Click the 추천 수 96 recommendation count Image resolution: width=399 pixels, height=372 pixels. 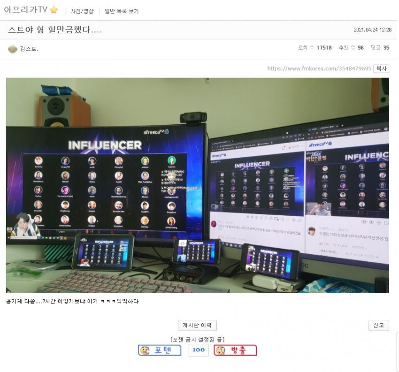pos(351,47)
